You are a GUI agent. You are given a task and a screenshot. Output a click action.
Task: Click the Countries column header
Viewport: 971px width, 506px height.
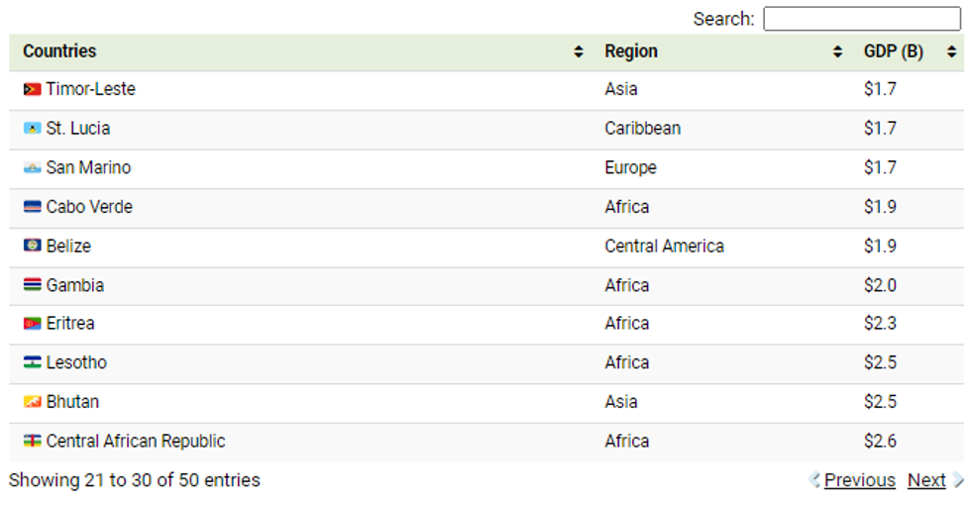tap(59, 51)
